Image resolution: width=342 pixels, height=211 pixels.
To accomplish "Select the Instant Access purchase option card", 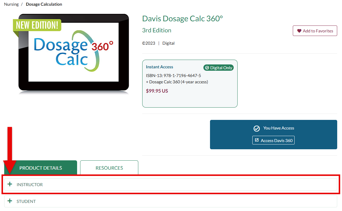I will point(190,84).
